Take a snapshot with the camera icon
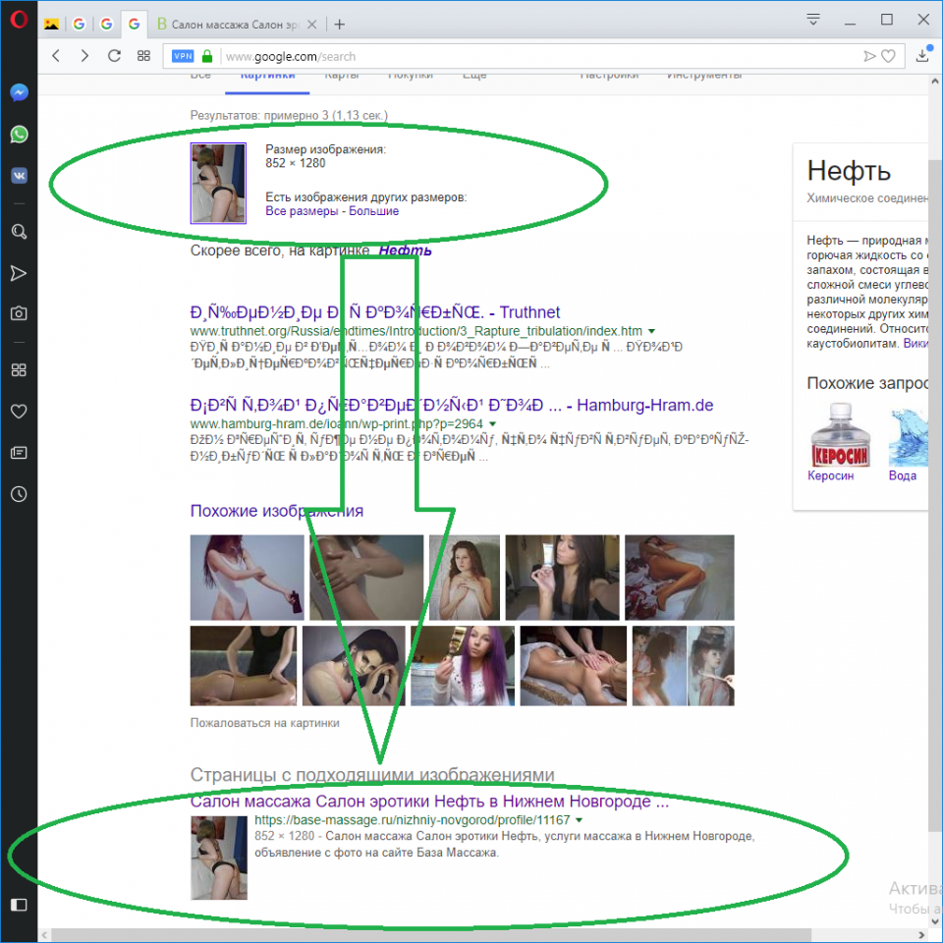The image size is (943, 943). 19,313
